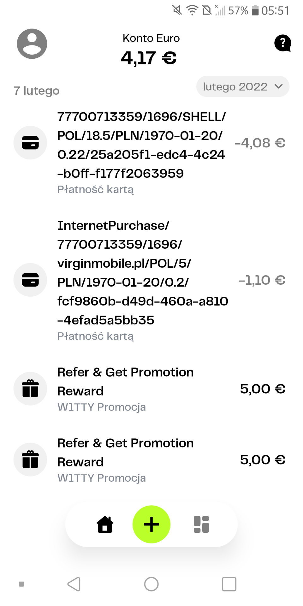
Task: Open second Refer & Get Promotion Reward
Action: point(125,453)
